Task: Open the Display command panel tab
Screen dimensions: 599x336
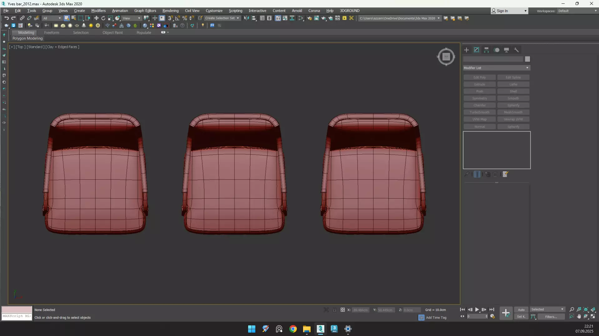Action: click(507, 50)
